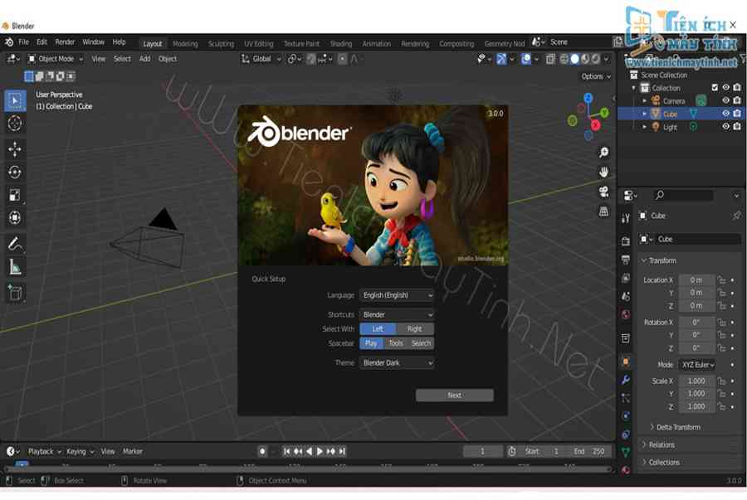Select the Annotate pencil tool

pos(15,244)
